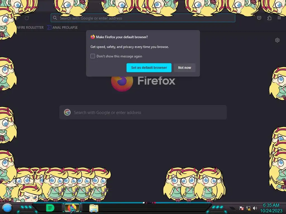Reload the page with the refresh icon
The height and width of the screenshot is (214, 286).
click(27, 18)
